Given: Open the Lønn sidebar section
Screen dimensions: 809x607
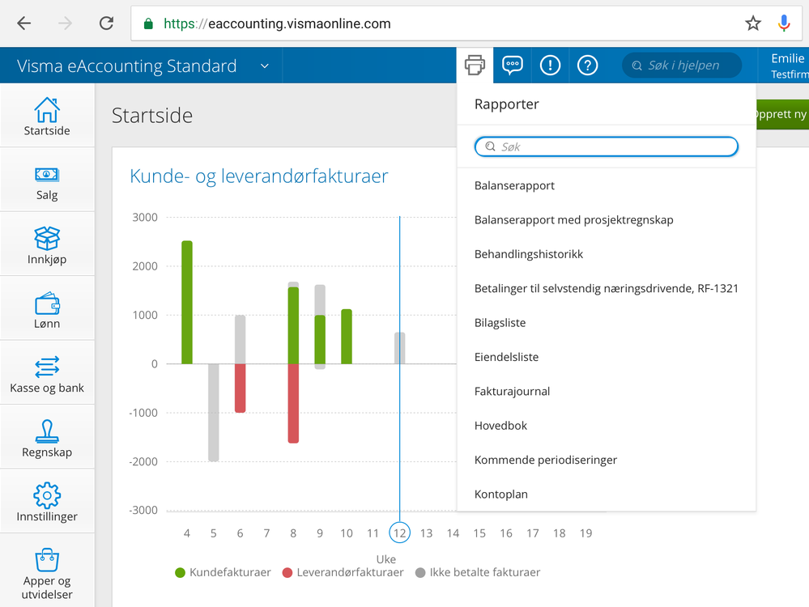Looking at the screenshot, I should (47, 309).
